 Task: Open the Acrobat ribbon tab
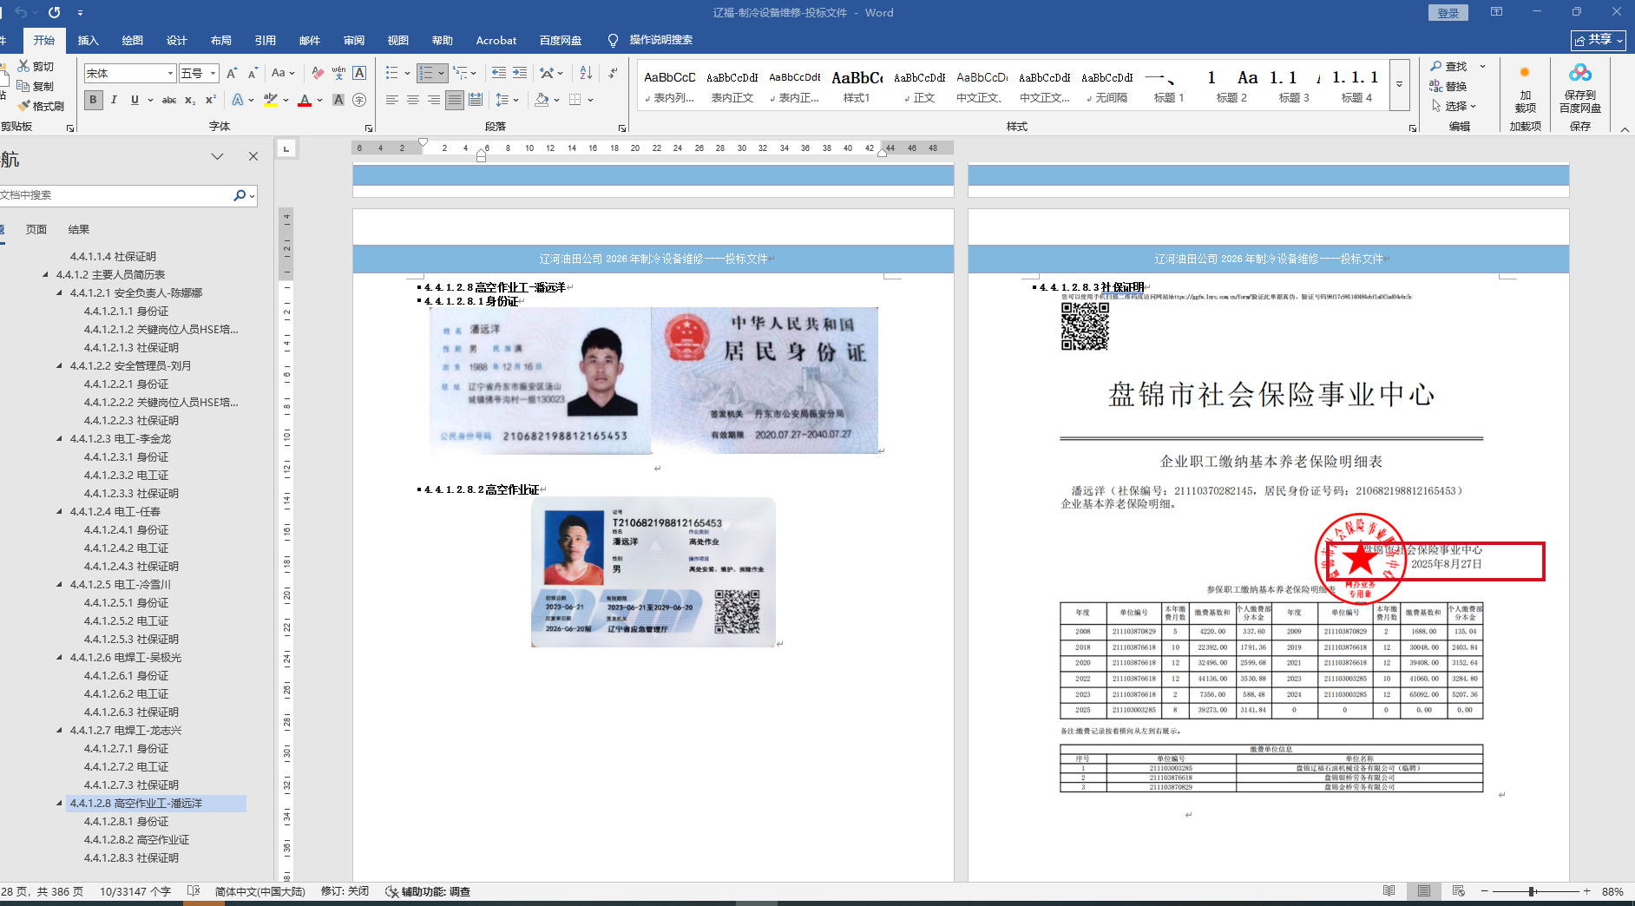click(496, 40)
